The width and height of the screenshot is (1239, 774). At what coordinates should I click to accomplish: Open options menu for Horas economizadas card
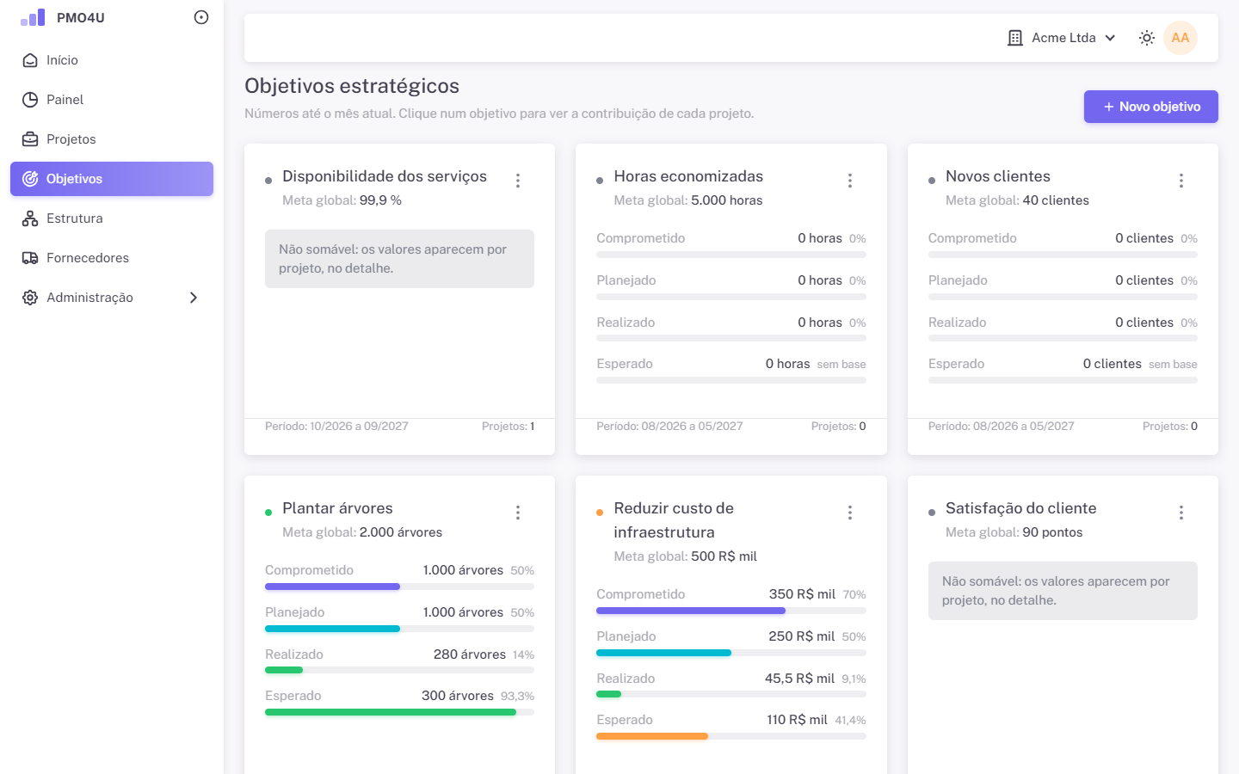(850, 181)
